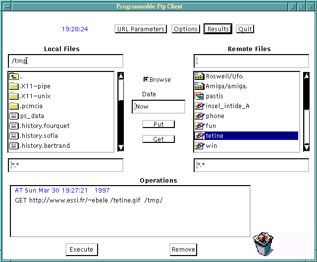The image size is (317, 262).
Task: Focus the Local Files path field
Action: pos(65,61)
